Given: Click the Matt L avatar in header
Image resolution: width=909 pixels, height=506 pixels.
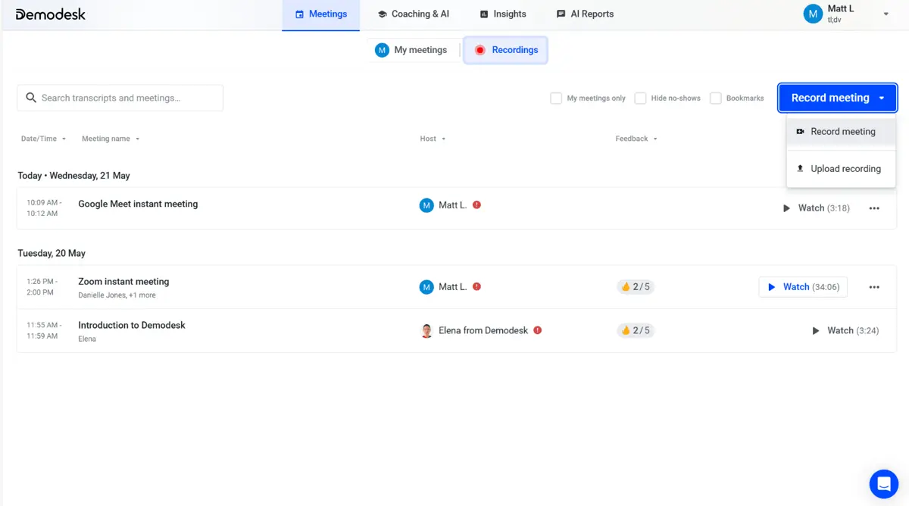Looking at the screenshot, I should pos(813,14).
